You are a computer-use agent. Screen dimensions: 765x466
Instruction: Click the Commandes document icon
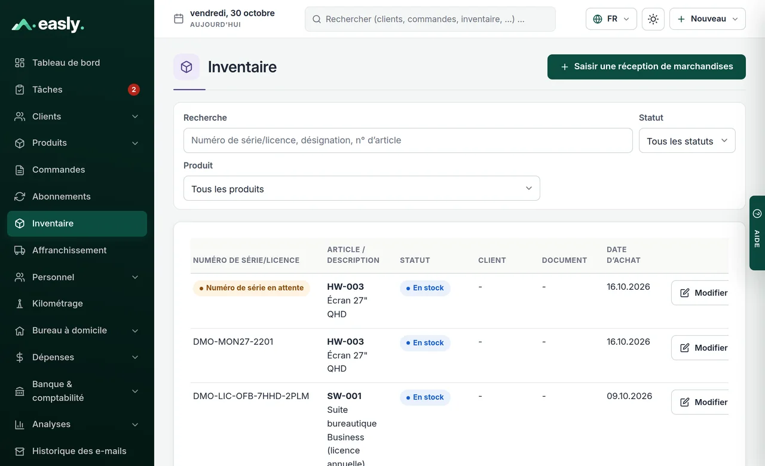click(20, 170)
